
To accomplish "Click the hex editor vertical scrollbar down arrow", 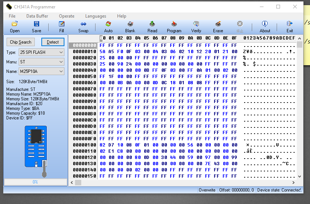I will tap(299, 176).
